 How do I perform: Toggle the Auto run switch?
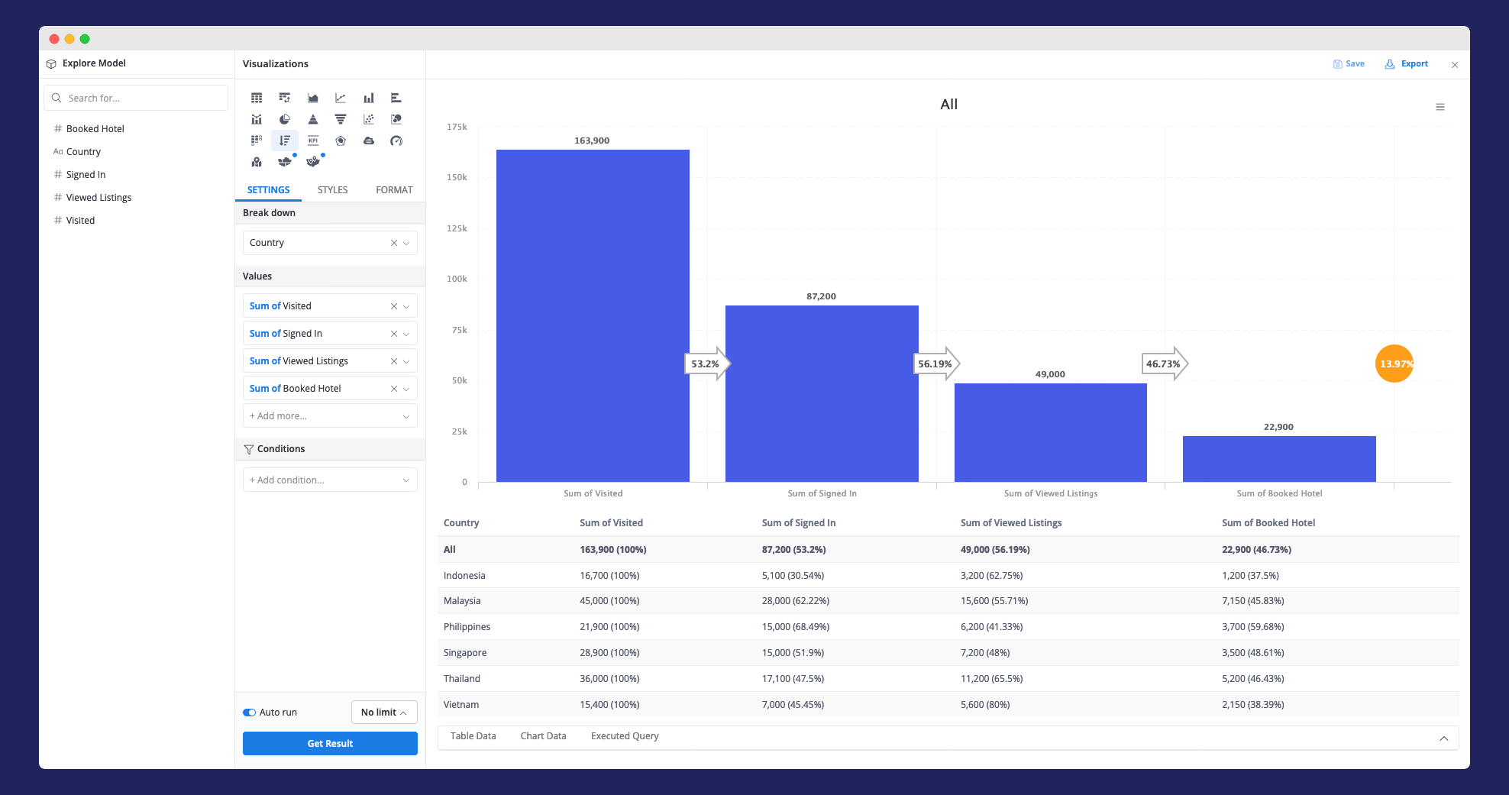pyautogui.click(x=250, y=713)
